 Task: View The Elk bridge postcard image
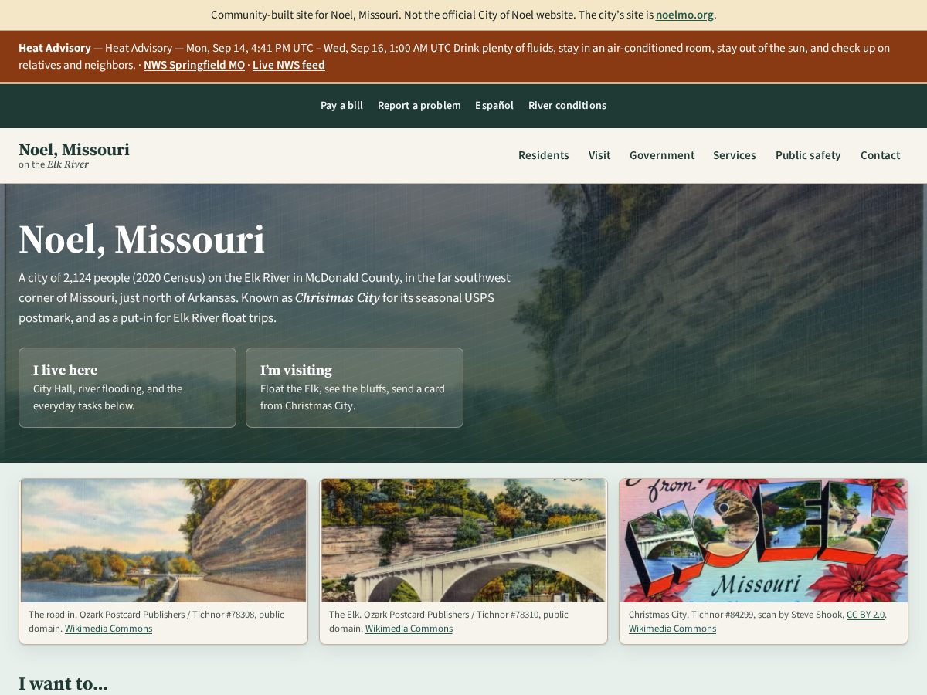463,541
